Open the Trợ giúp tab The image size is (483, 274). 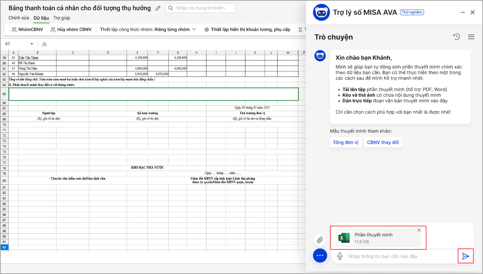(62, 18)
